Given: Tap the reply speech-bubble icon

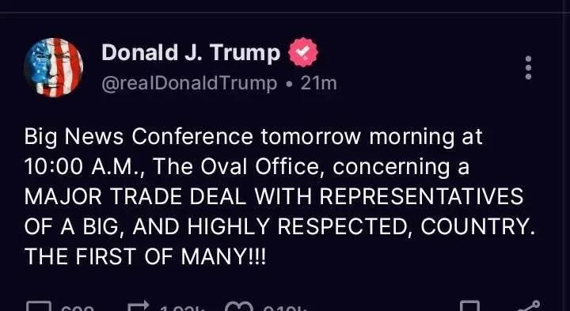Looking at the screenshot, I should 39,306.
